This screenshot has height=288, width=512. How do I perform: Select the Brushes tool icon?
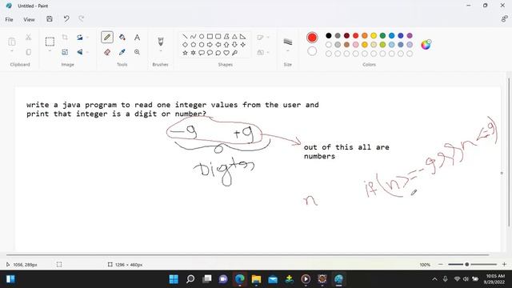coord(160,41)
